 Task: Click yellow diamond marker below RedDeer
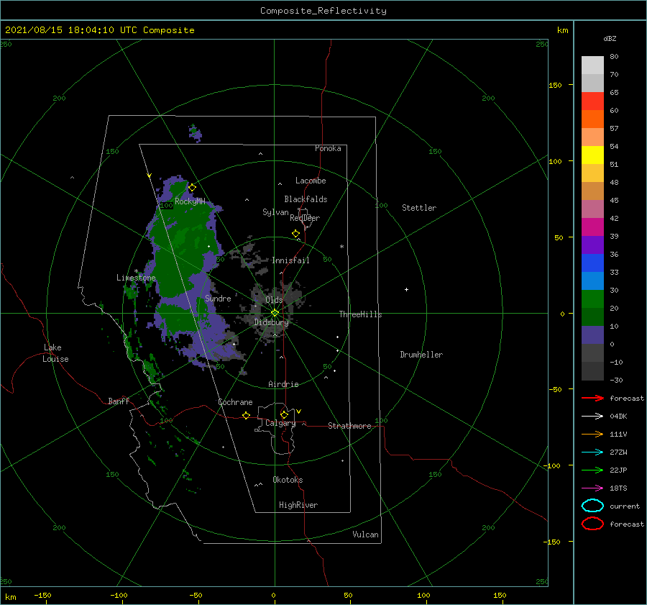click(x=295, y=234)
